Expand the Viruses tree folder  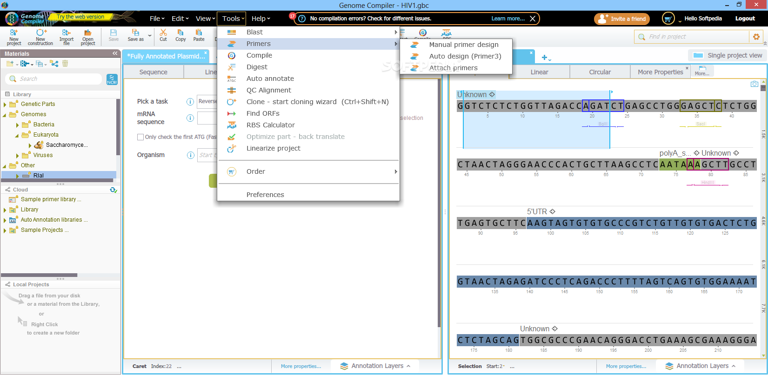click(17, 156)
